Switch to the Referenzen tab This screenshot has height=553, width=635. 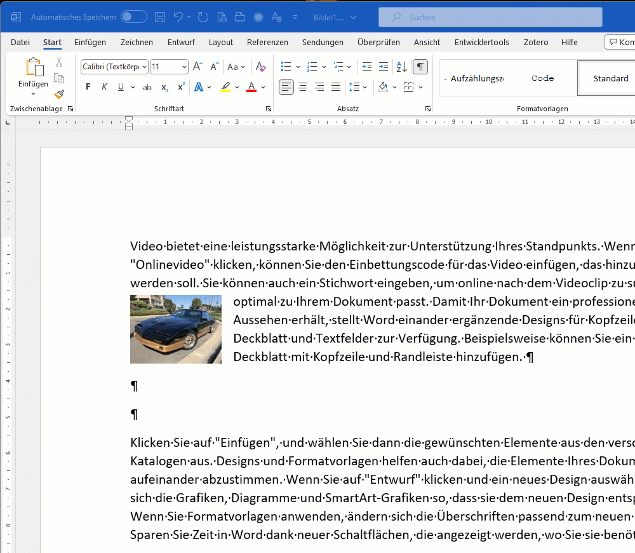pyautogui.click(x=267, y=43)
